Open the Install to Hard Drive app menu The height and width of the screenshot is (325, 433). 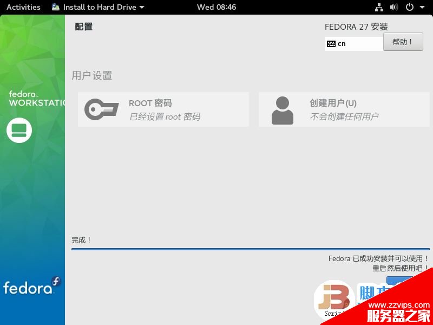click(98, 7)
